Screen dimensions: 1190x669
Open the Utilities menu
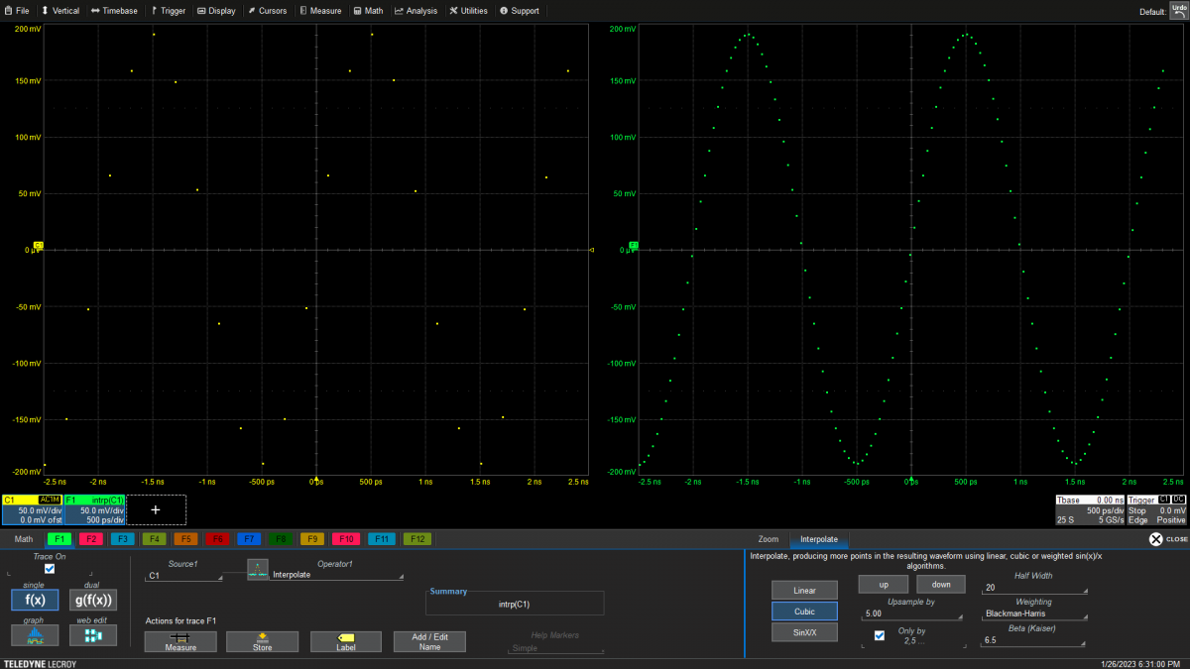[x=468, y=11]
